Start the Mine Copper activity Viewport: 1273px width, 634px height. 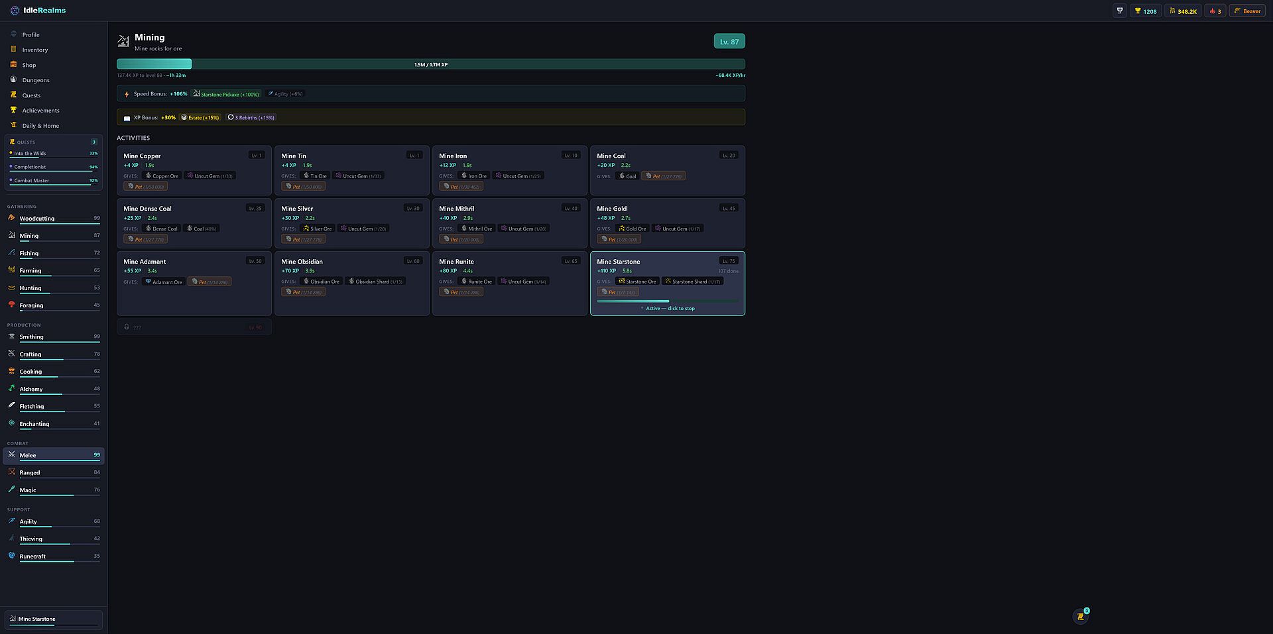click(x=194, y=170)
